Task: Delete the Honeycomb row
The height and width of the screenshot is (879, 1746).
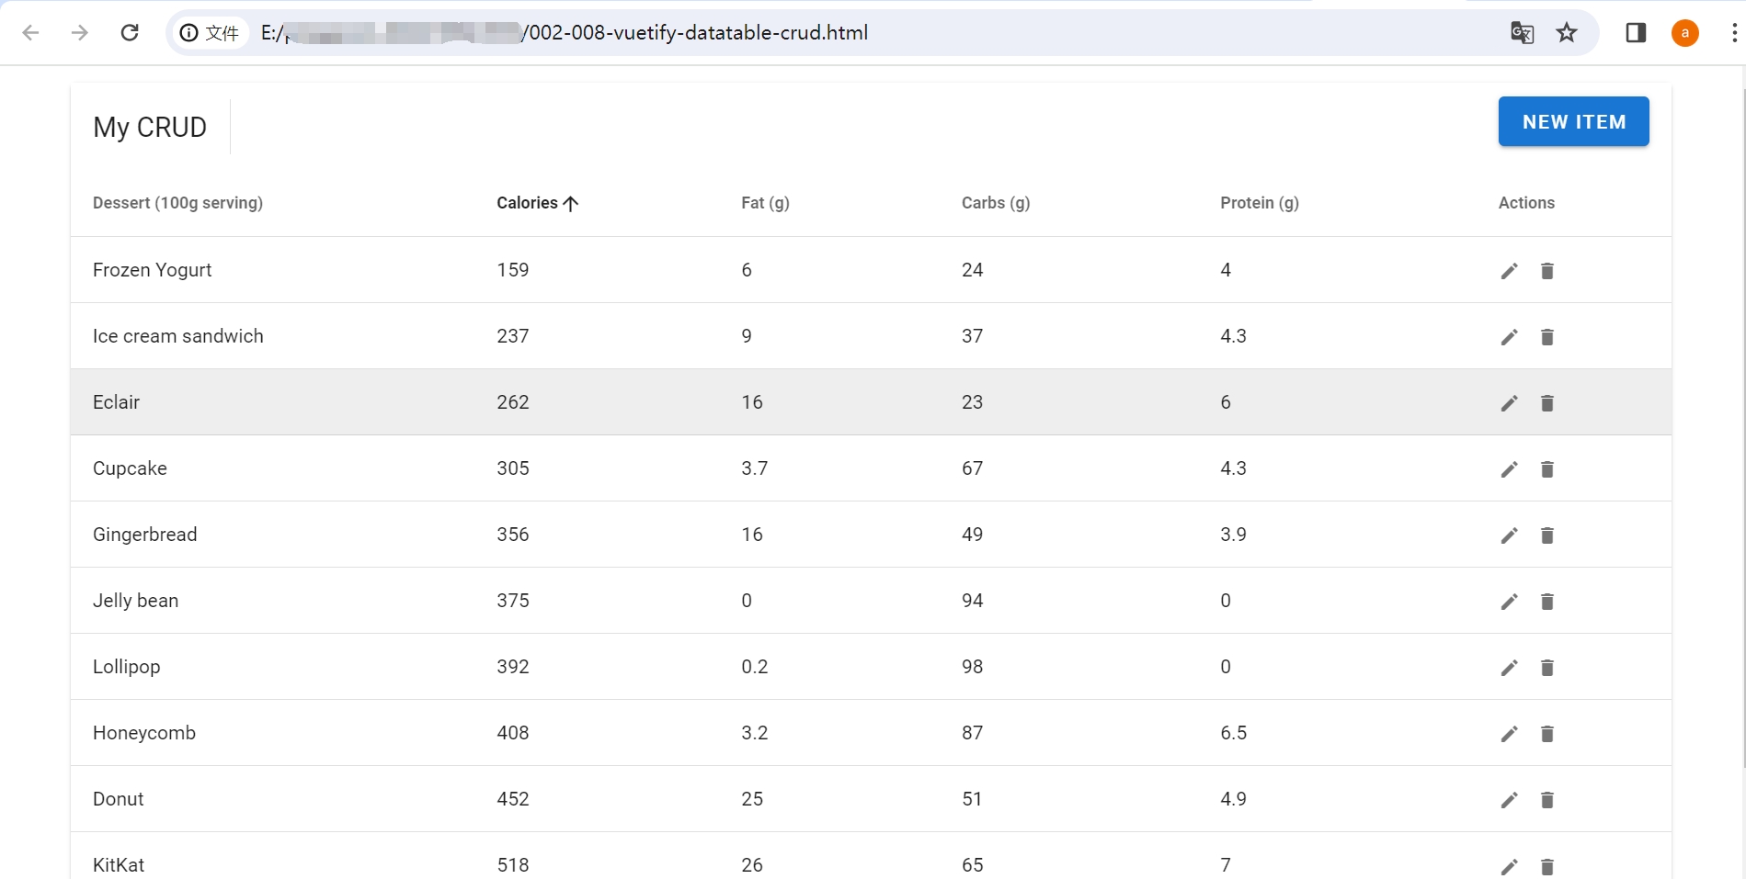Action: pyautogui.click(x=1547, y=733)
